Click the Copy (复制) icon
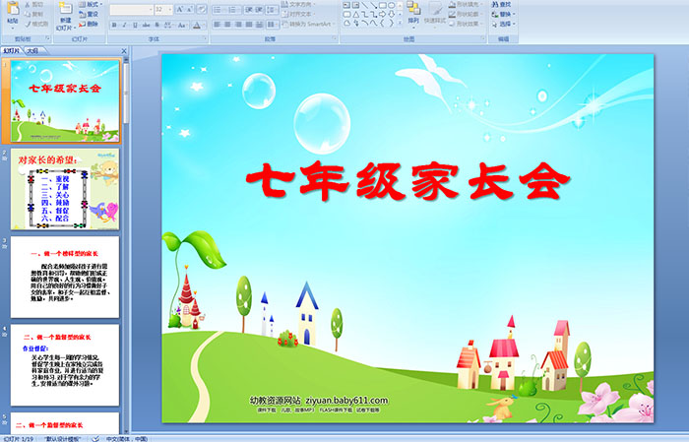Screen dimensions: 689x442 (28, 14)
